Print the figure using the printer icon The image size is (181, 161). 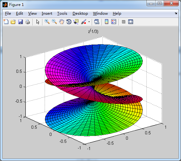(x=28, y=22)
